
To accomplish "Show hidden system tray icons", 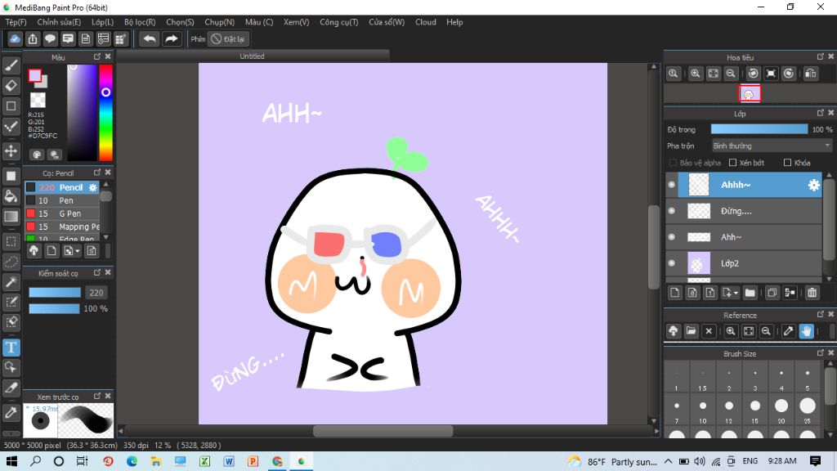I will tap(669, 461).
